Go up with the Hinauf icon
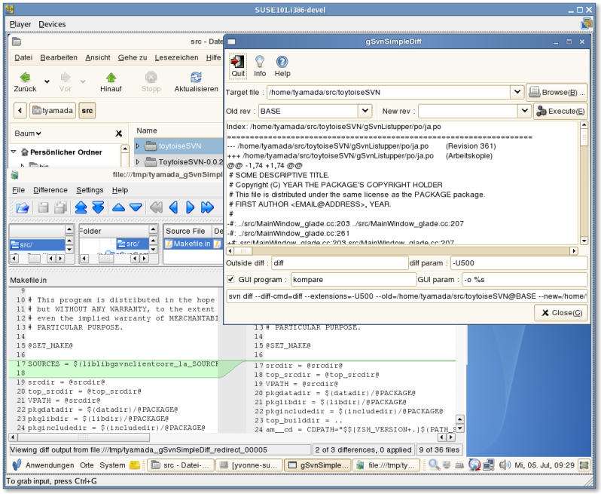 pyautogui.click(x=111, y=77)
